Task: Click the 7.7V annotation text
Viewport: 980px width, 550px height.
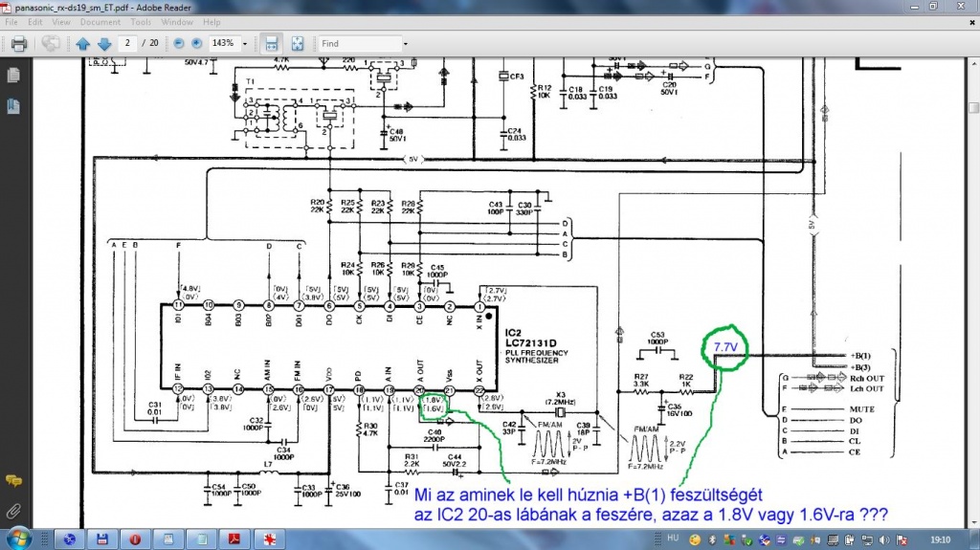Action: click(x=725, y=347)
